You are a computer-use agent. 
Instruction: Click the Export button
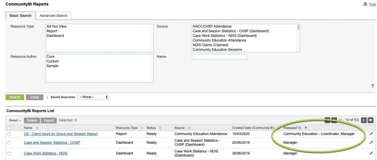click(49, 120)
